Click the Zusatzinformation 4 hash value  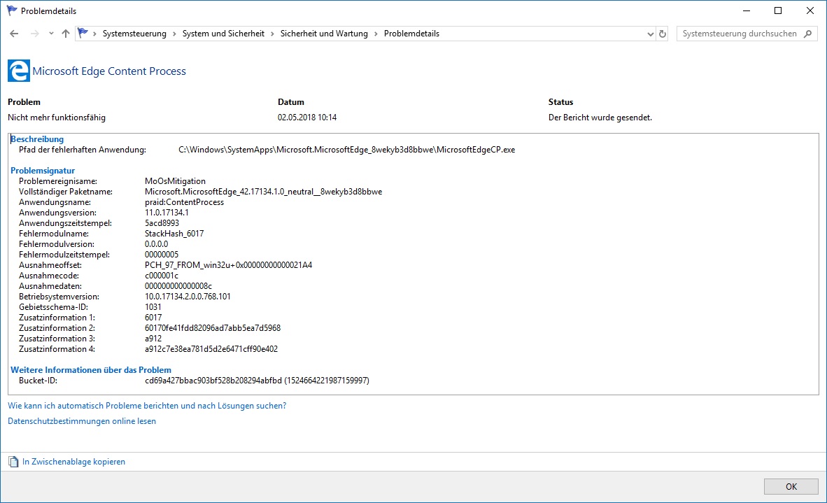(211, 349)
